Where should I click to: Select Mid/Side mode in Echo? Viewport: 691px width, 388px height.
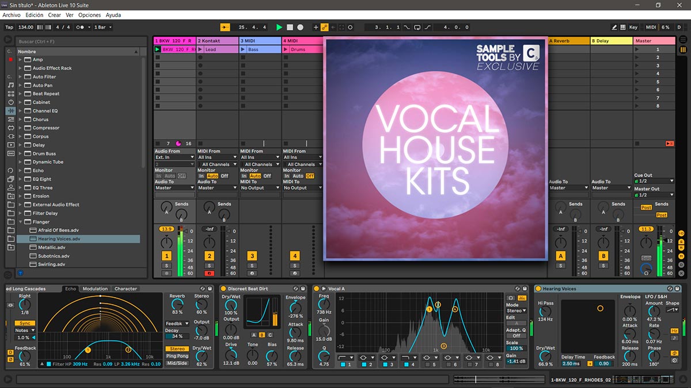pos(177,363)
